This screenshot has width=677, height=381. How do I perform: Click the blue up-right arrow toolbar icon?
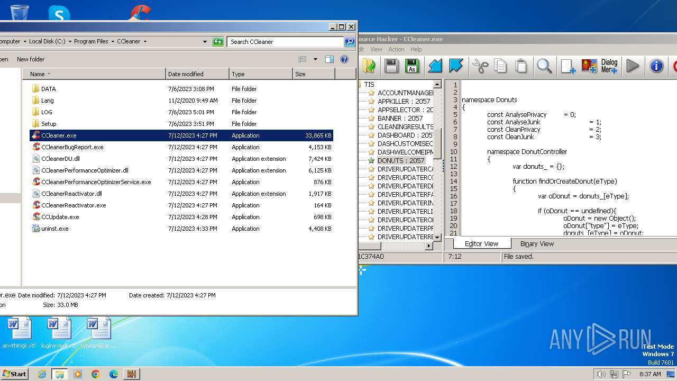[456, 66]
